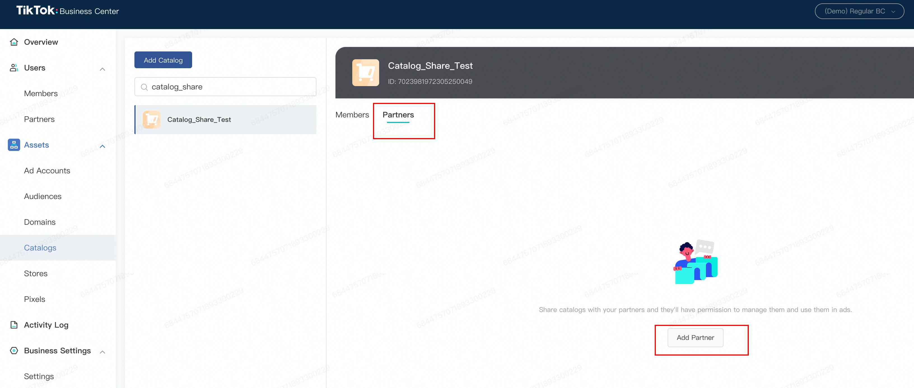Open Catalogs under Assets
This screenshot has height=388, width=914.
pos(40,248)
